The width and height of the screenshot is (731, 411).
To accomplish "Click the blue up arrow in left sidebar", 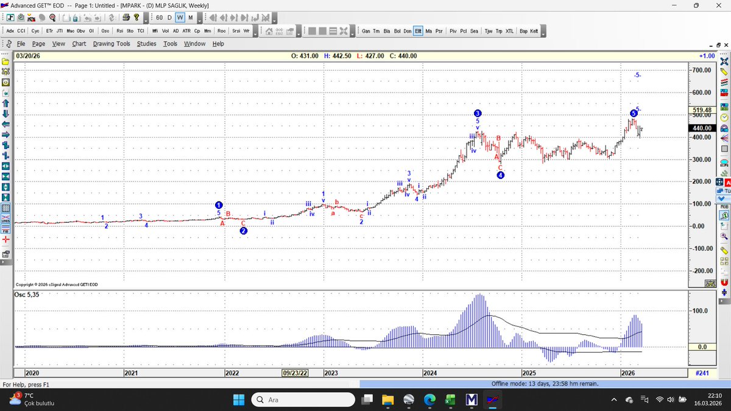I will (x=5, y=104).
